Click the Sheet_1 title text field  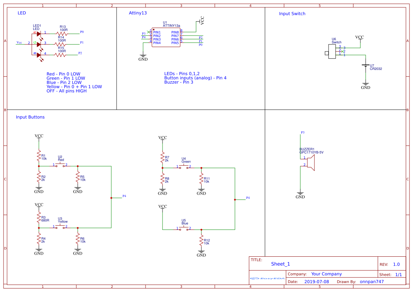(x=280, y=264)
